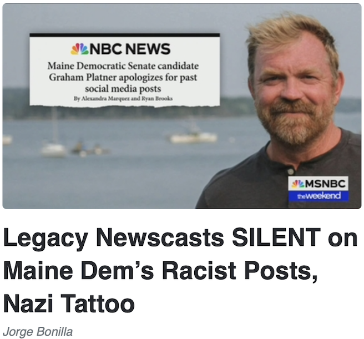Image resolution: width=364 pixels, height=339 pixels.
Task: Click the MSNBC peacock icon
Action: point(299,184)
